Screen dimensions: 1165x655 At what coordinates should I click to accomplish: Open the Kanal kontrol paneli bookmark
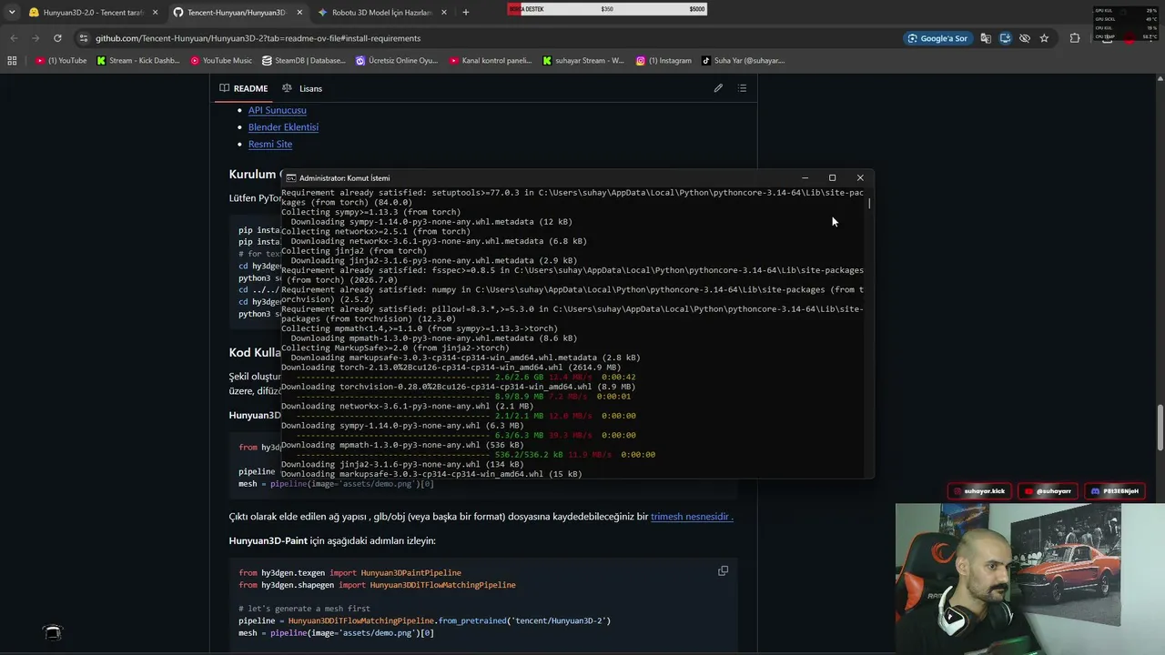pos(490,61)
